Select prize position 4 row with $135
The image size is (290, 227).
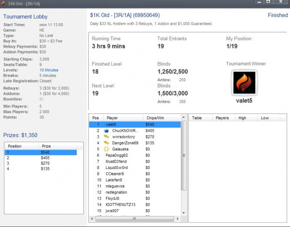[41, 169]
